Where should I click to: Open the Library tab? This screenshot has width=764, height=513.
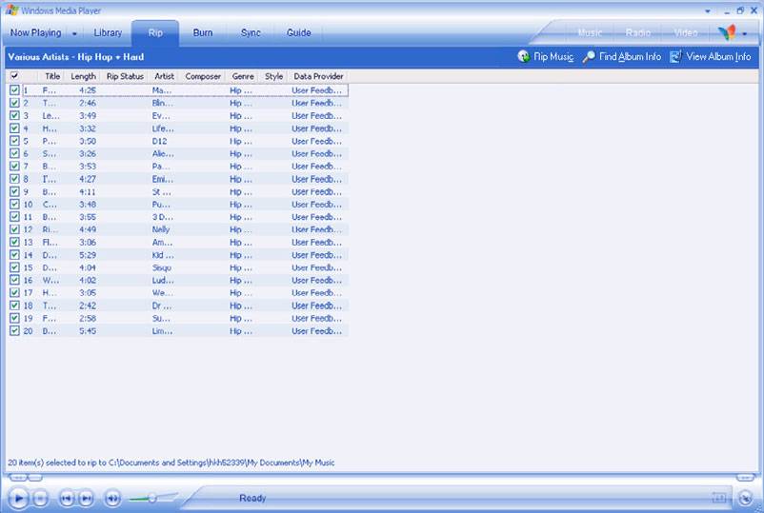point(108,32)
